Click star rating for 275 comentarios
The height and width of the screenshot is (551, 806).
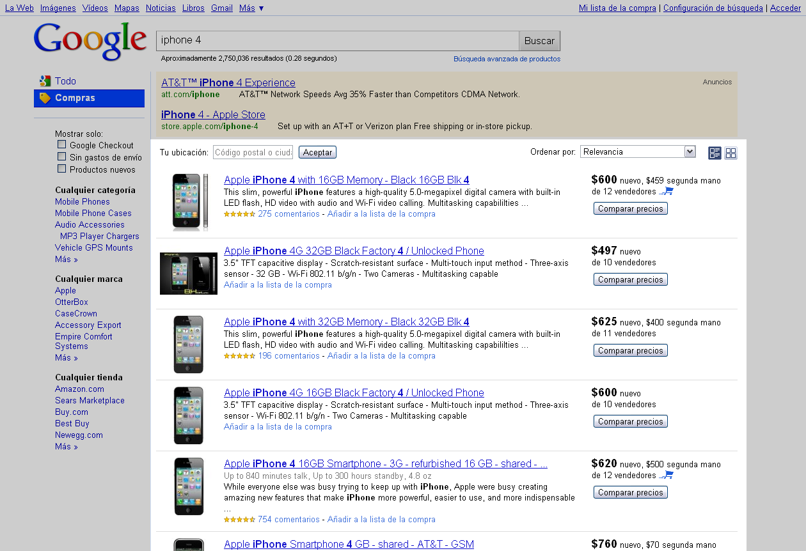tap(239, 214)
